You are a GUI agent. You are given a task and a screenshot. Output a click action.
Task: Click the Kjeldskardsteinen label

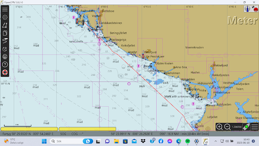110,23
